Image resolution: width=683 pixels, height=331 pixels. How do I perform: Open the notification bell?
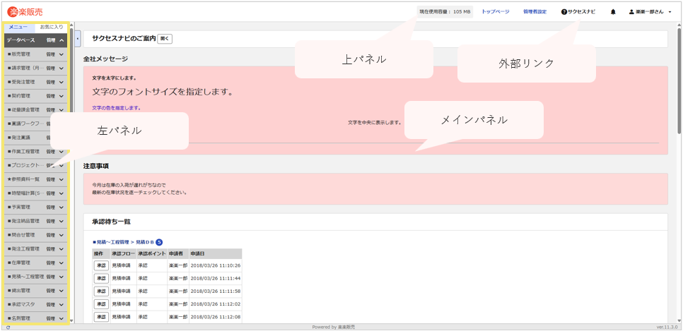(613, 12)
